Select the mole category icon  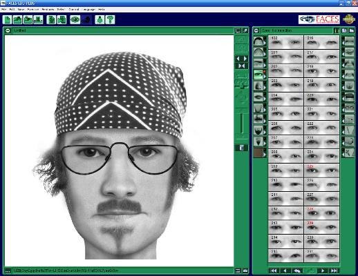coord(349,119)
